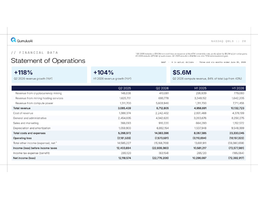This screenshot has height=199, width=258.
Task: Click the '+118%' growth figure
Action: click(x=23, y=73)
